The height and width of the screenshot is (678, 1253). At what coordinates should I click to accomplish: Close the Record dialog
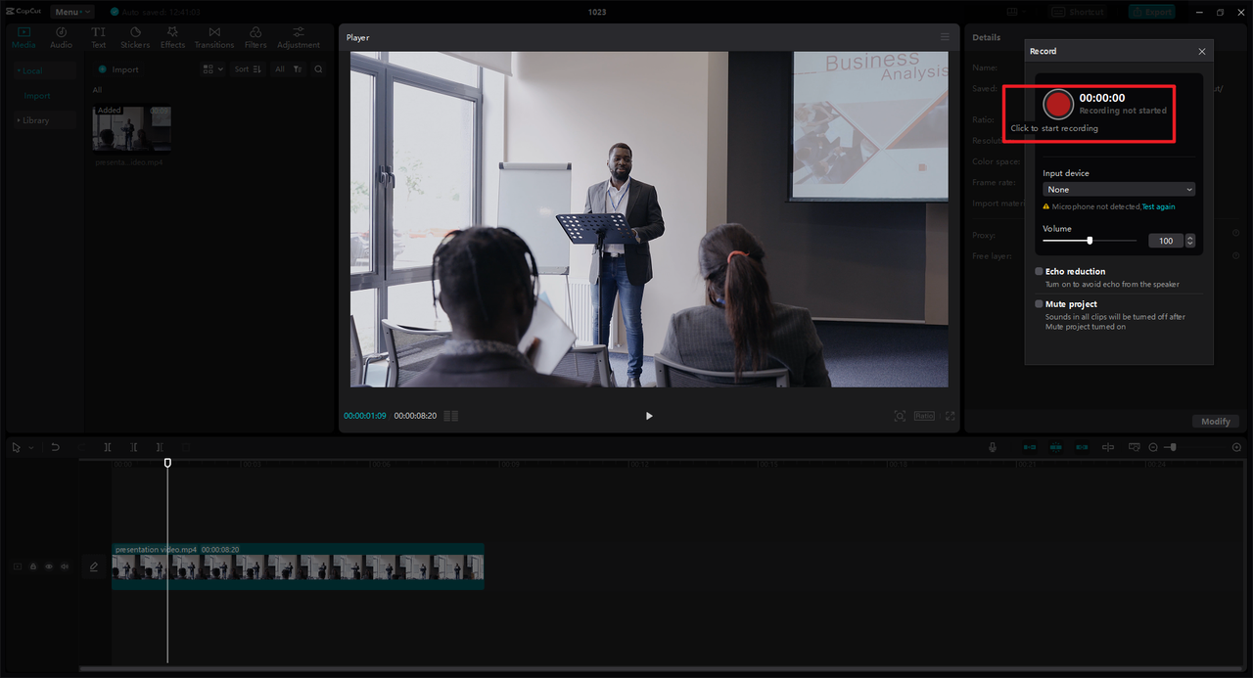click(1202, 51)
